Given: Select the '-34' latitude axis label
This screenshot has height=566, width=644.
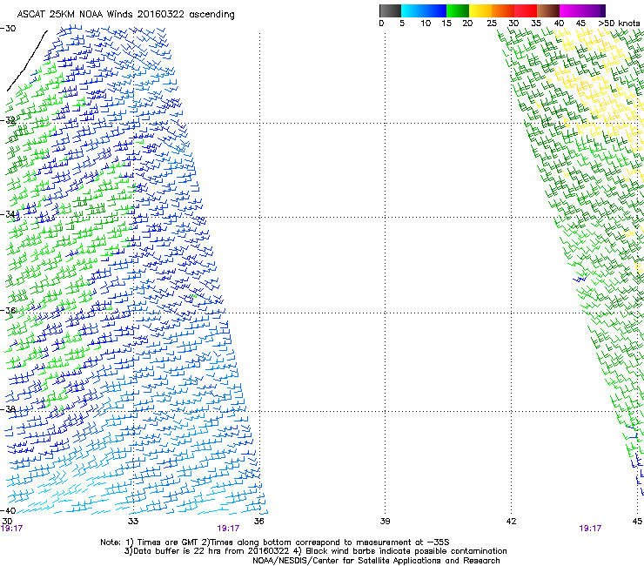Looking at the screenshot, I should [x=8, y=214].
